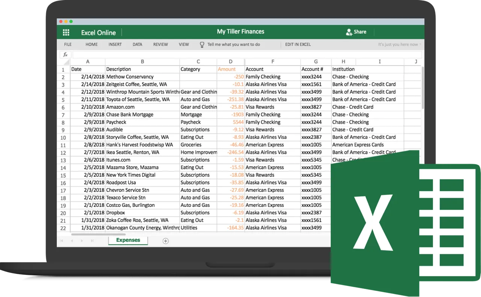The image size is (481, 297).
Task: Open the HOME ribbon tab
Action: coord(91,44)
